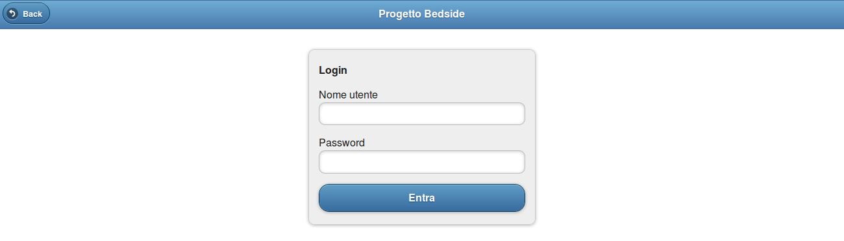Select the username text box under Nome utente

point(422,113)
